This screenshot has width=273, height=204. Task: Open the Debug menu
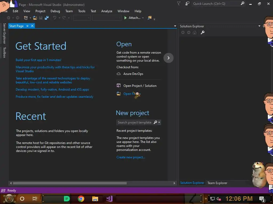click(x=55, y=11)
